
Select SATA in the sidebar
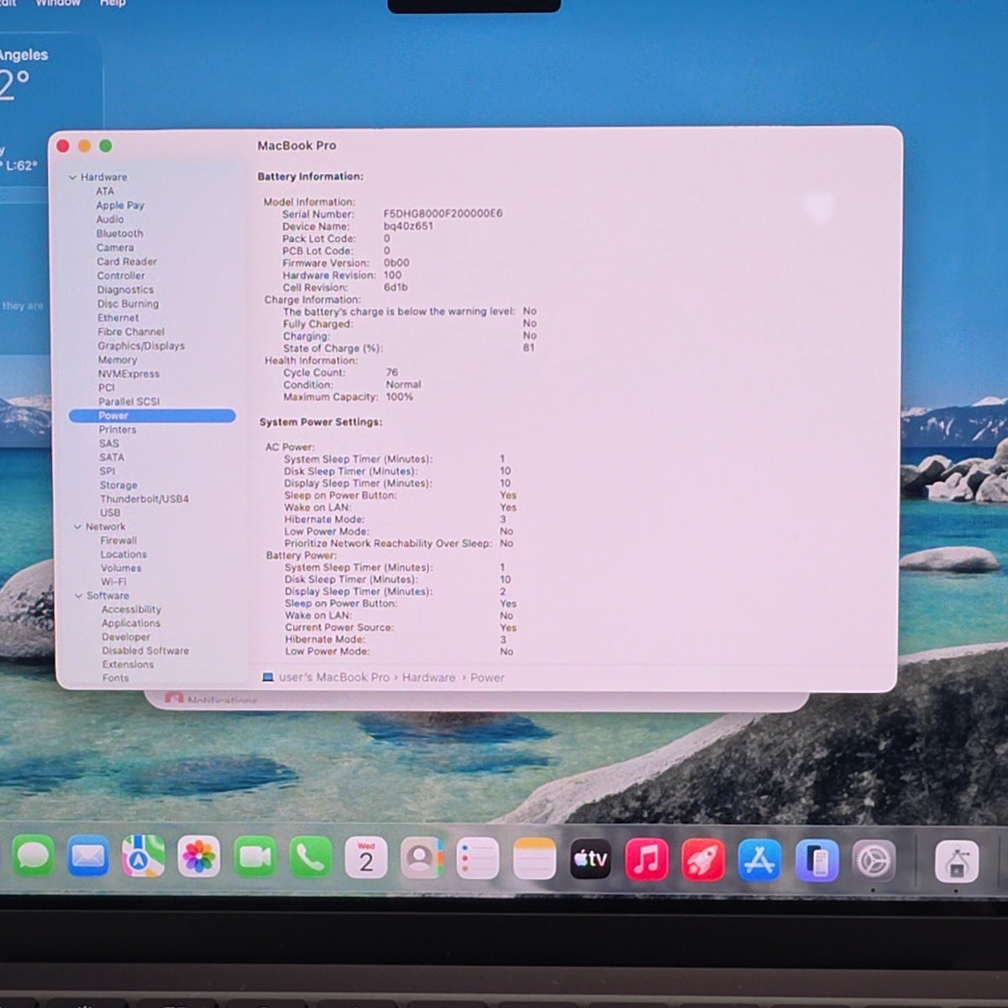point(112,457)
